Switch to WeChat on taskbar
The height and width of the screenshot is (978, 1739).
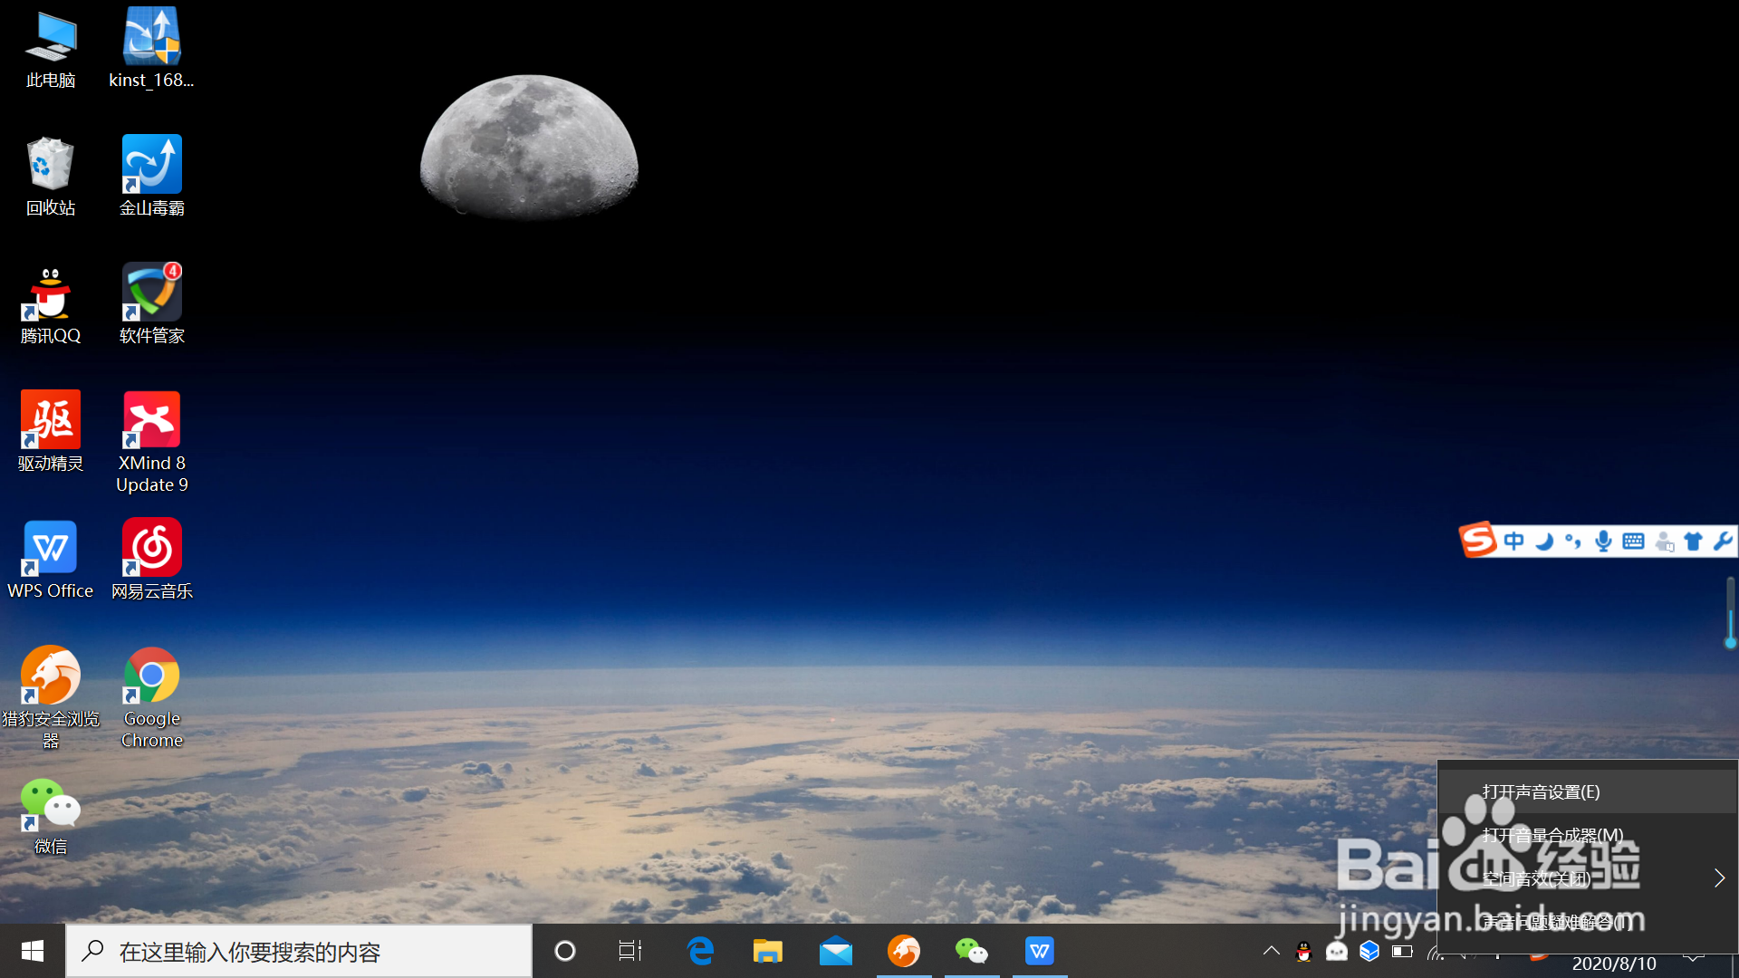pos(972,951)
